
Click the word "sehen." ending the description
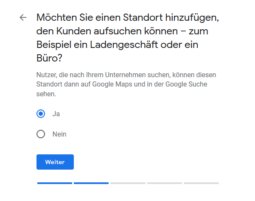tap(46, 93)
